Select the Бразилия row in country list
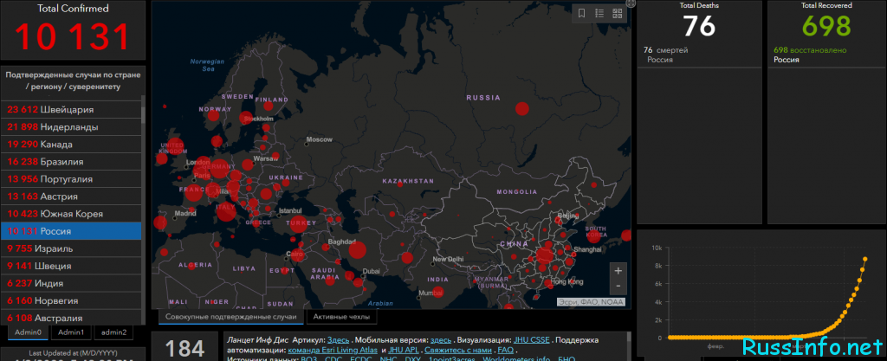Image resolution: width=887 pixels, height=361 pixels. pyautogui.click(x=71, y=162)
